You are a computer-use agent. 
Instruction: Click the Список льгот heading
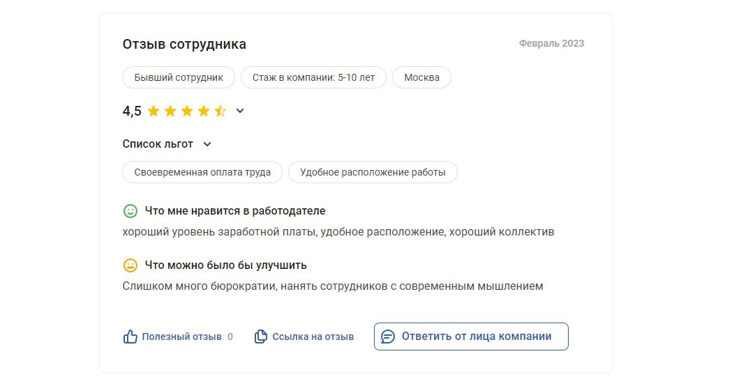(x=158, y=144)
